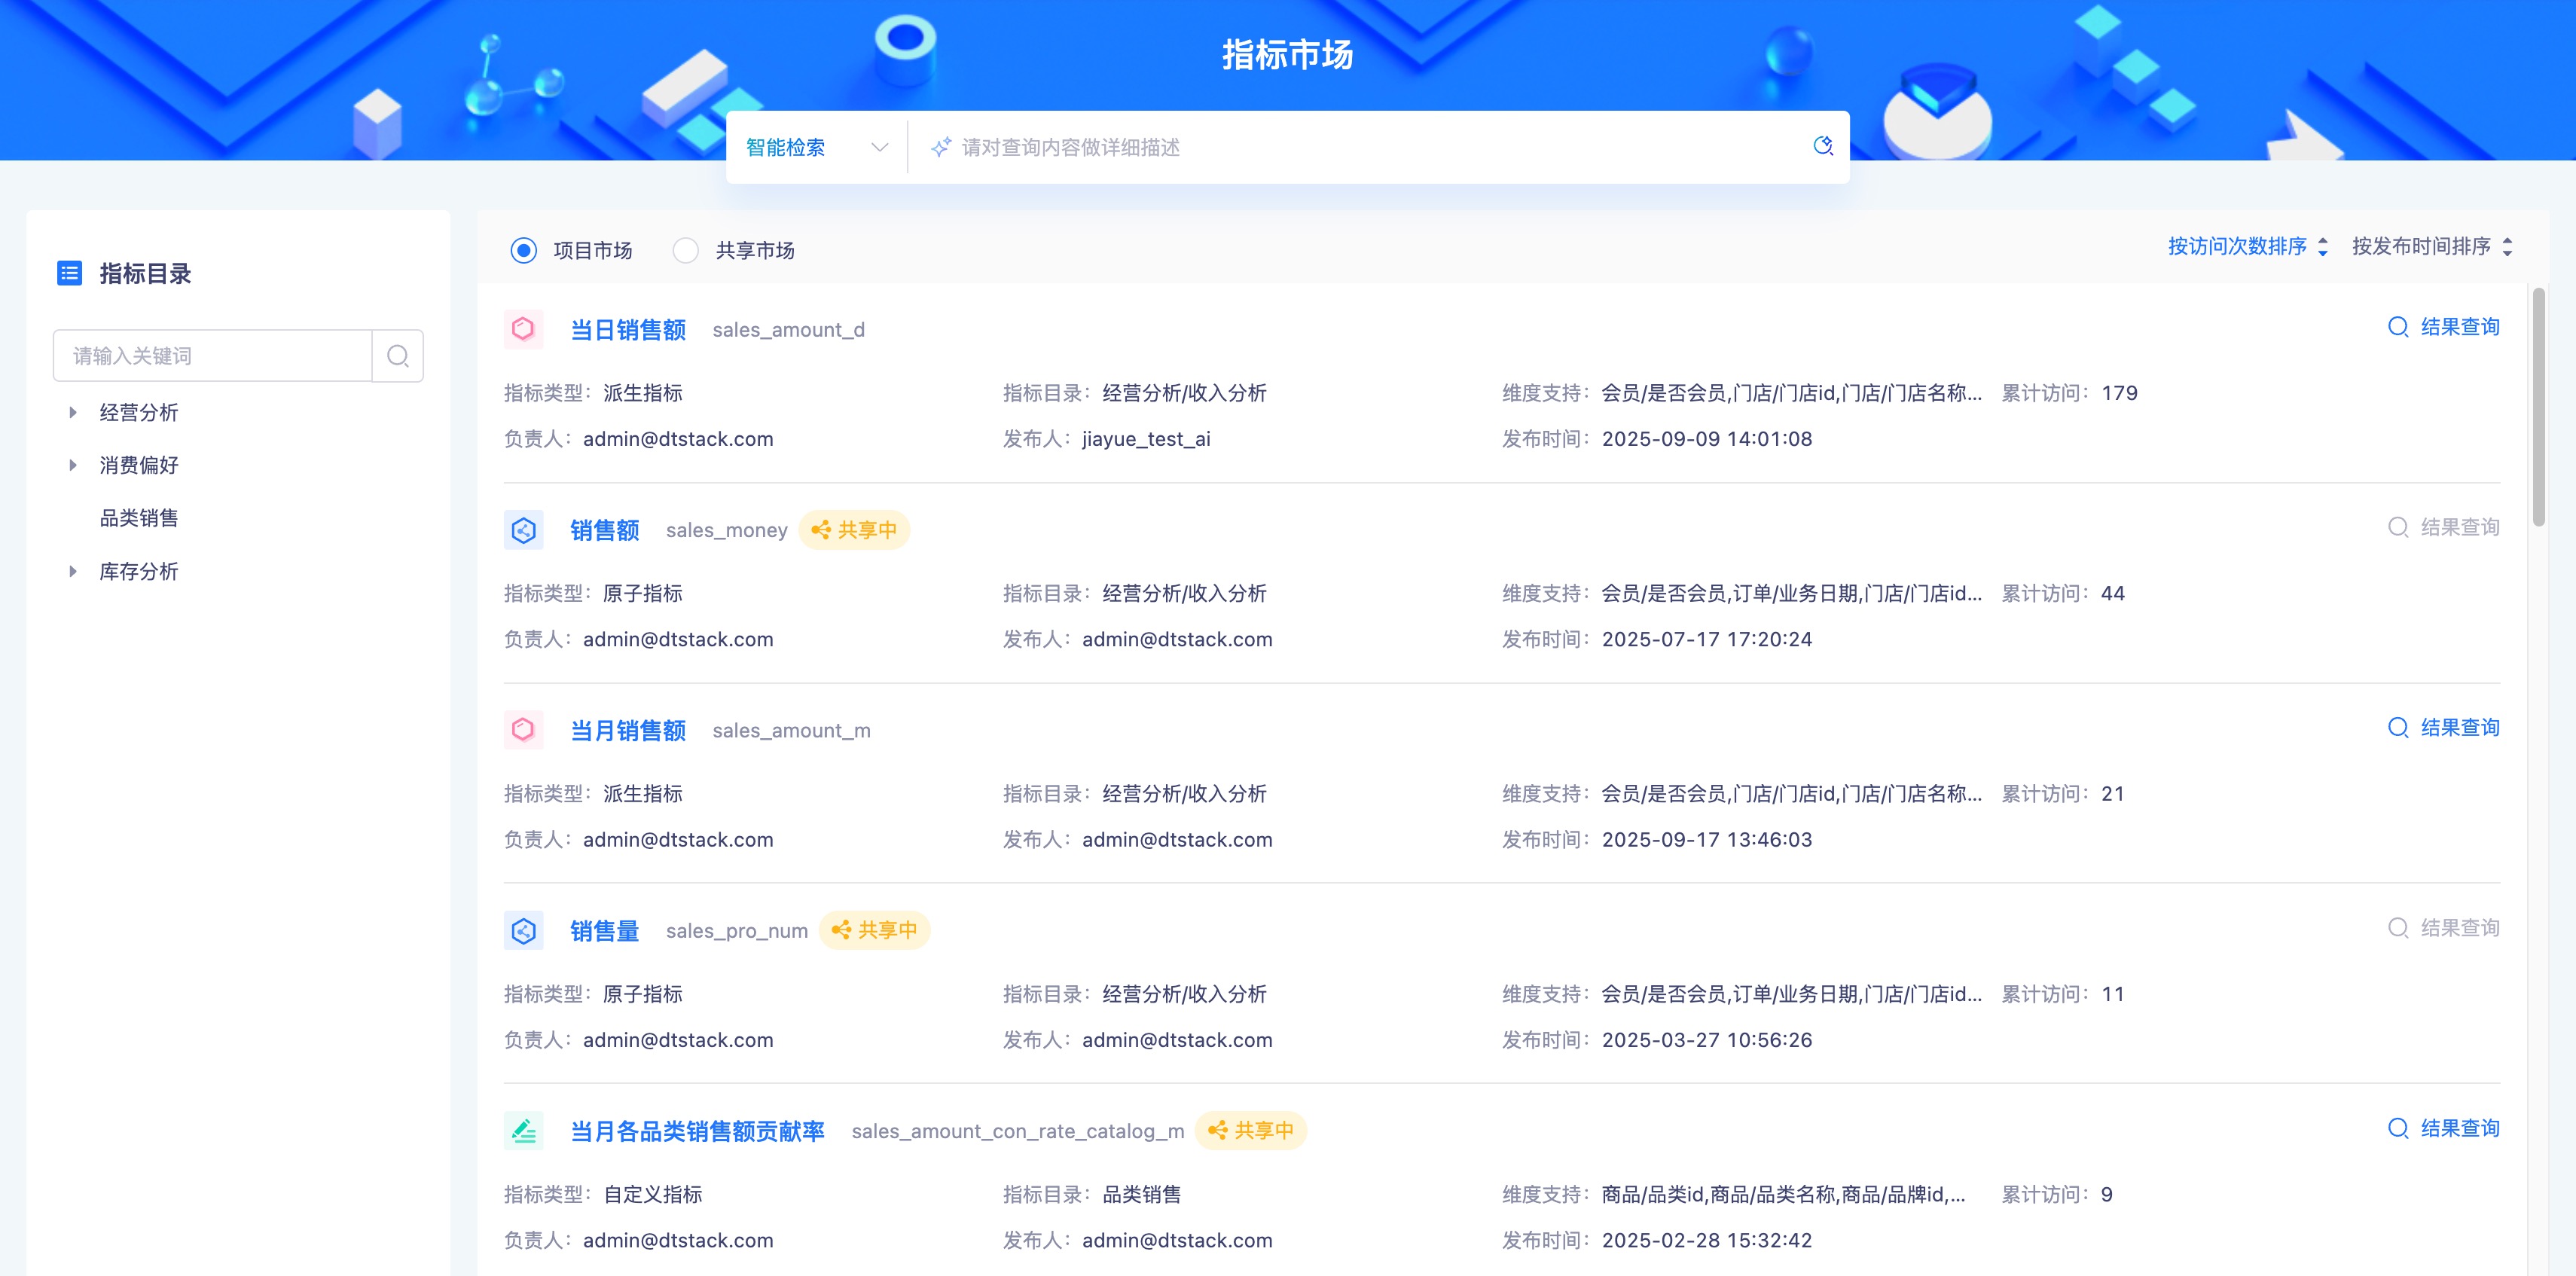Image resolution: width=2576 pixels, height=1276 pixels.
Task: Expand the 经营分析 tree node
Action: [73, 412]
